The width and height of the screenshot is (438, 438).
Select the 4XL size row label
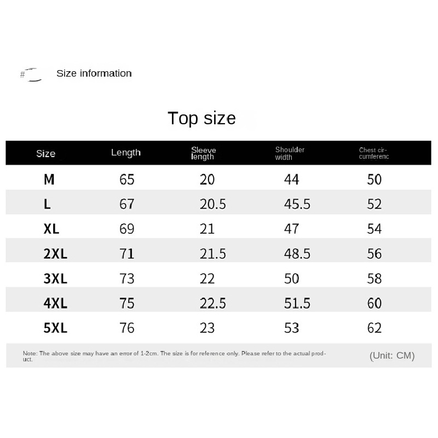pos(55,303)
